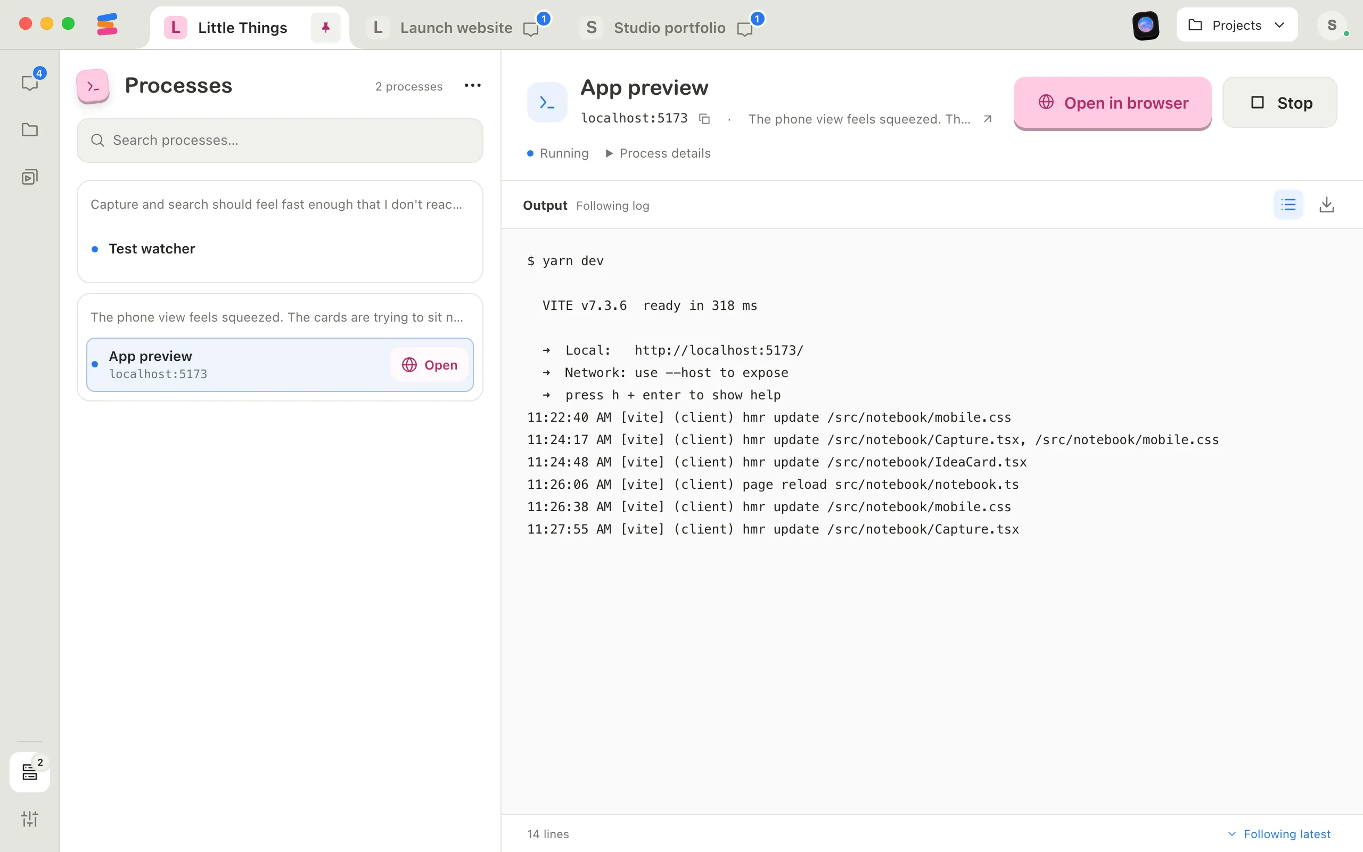Click Open on App preview row
The image size is (1363, 852).
(429, 365)
